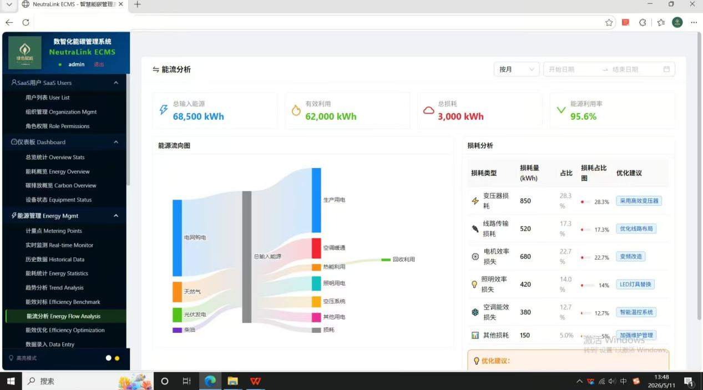Open the WPS Office taskbar icon
703x390 pixels.
point(255,381)
